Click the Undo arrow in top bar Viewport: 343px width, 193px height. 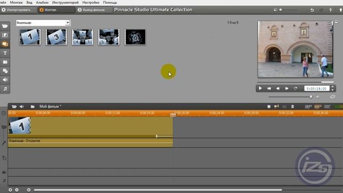[x=312, y=10]
